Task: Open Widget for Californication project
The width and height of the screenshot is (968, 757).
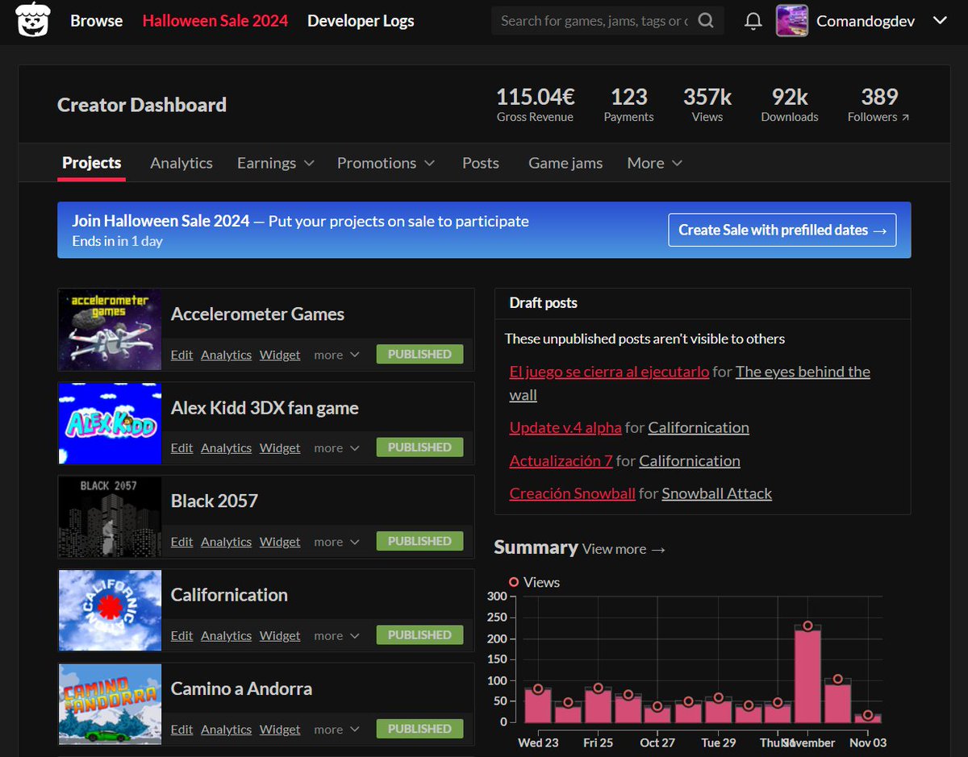Action: click(280, 635)
